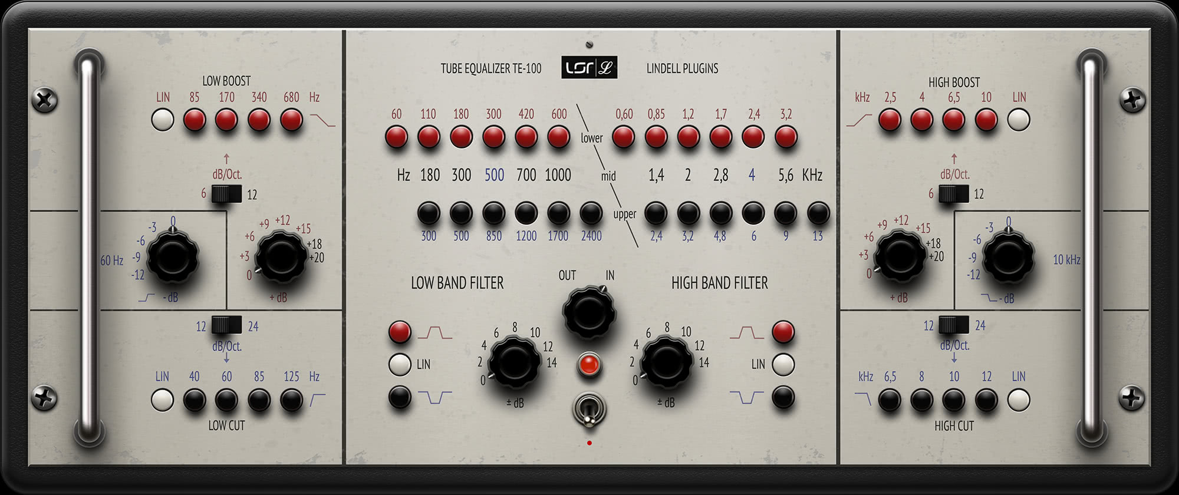Choose the 4,8 kHz upper-row black button
Screen dimensions: 1179x495
pyautogui.click(x=720, y=213)
